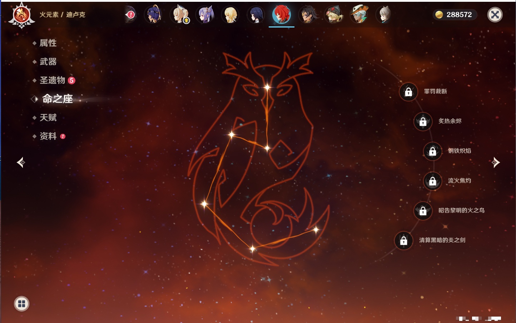516x323 pixels.
Task: Switch to the 属性 attributes tab
Action: click(x=48, y=43)
